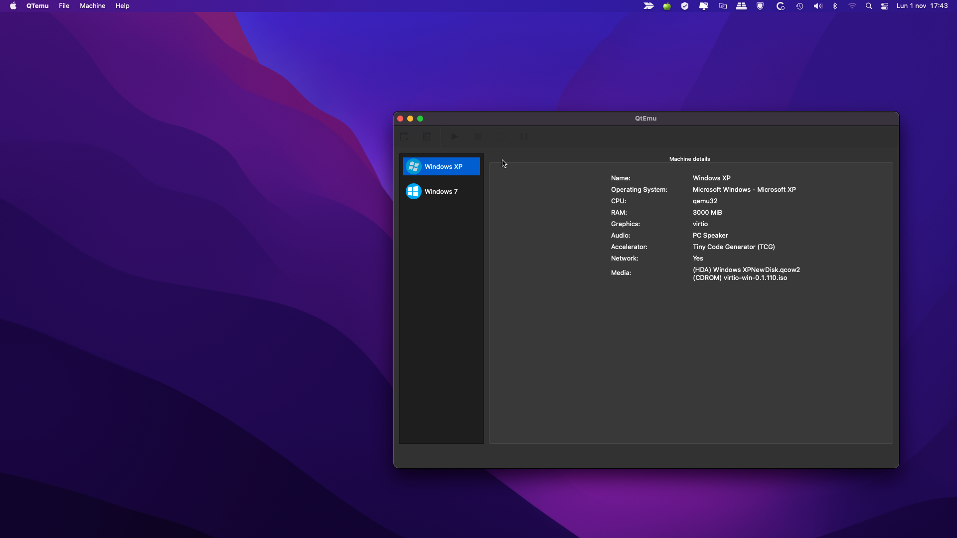Viewport: 957px width, 538px height.
Task: Click the Windows 7 logo icon
Action: click(413, 191)
